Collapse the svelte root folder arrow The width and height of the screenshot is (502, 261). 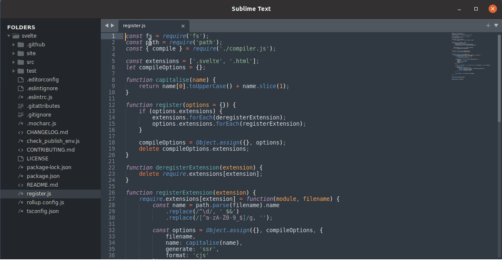(x=9, y=36)
